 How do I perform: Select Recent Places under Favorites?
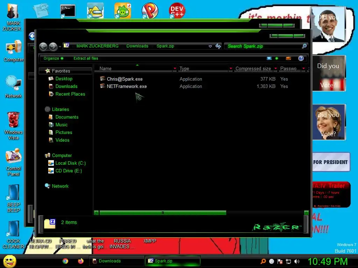pos(70,94)
